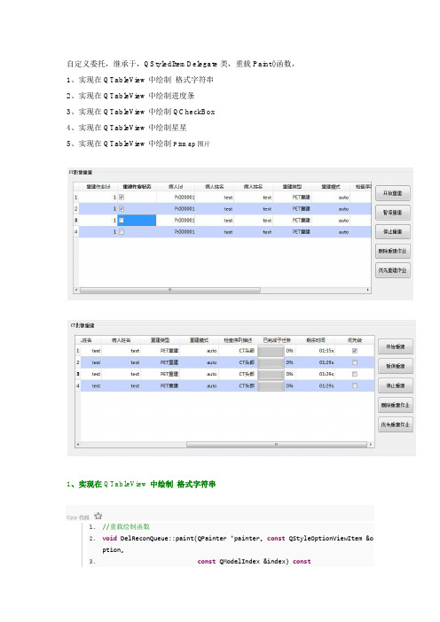Click green heading 实现在QTableView中绘制 格式字符串
The width and height of the screenshot is (440, 622).
point(141,485)
